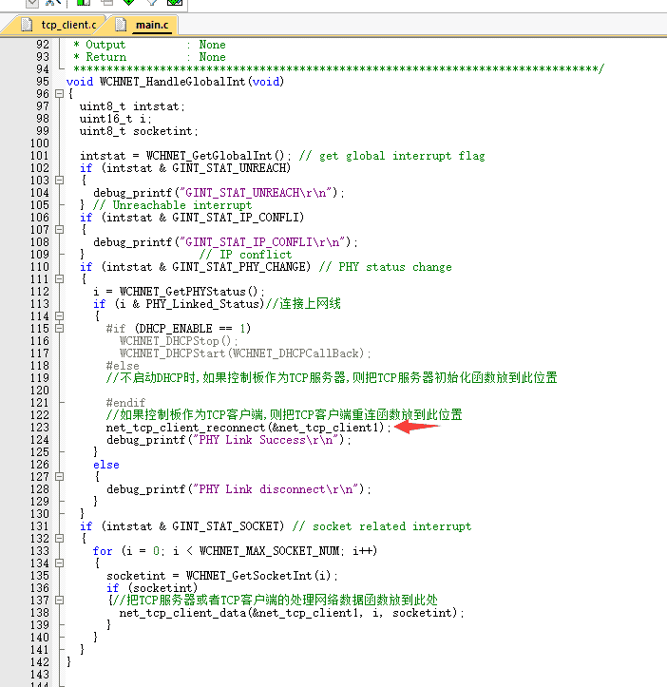Click line number 123 in the gutter

click(40, 428)
